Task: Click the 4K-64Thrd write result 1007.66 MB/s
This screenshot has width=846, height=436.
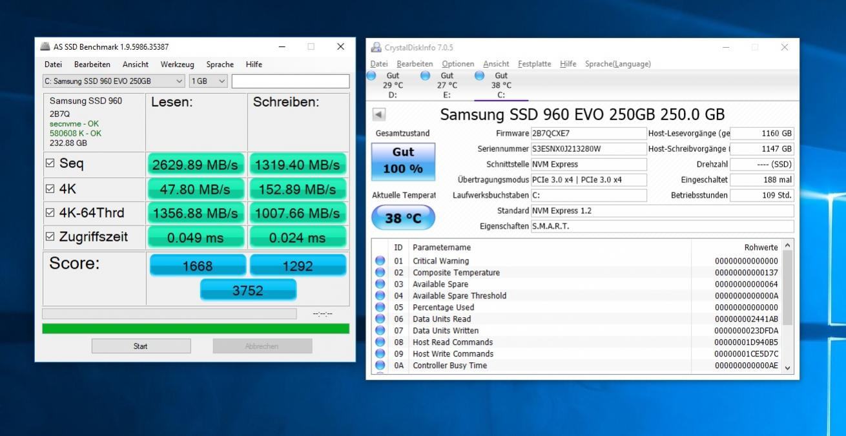Action: pyautogui.click(x=298, y=213)
